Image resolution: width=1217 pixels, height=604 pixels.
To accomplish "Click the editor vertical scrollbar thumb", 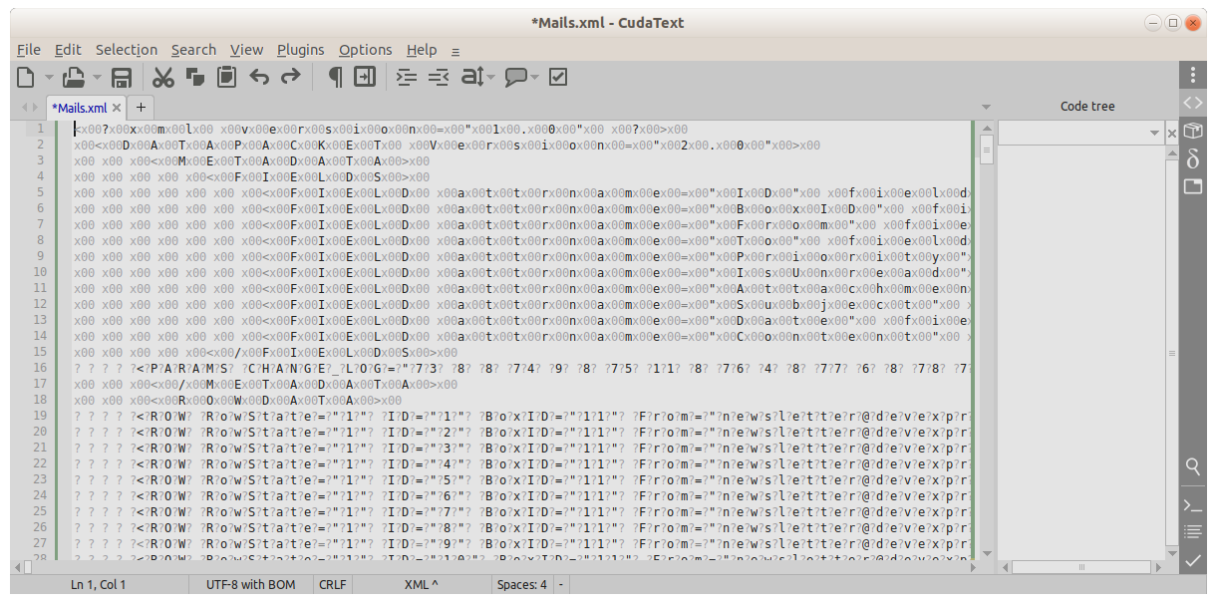I will [987, 151].
